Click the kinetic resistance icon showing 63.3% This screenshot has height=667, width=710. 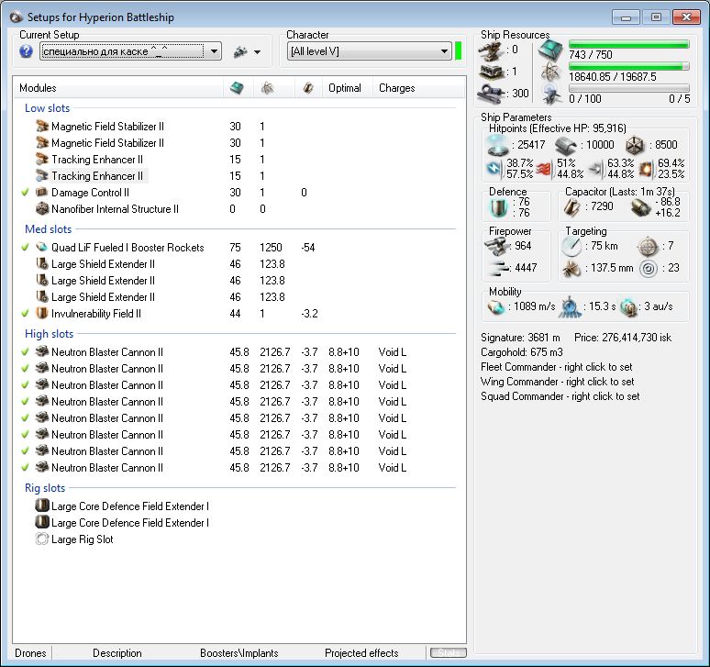click(597, 169)
